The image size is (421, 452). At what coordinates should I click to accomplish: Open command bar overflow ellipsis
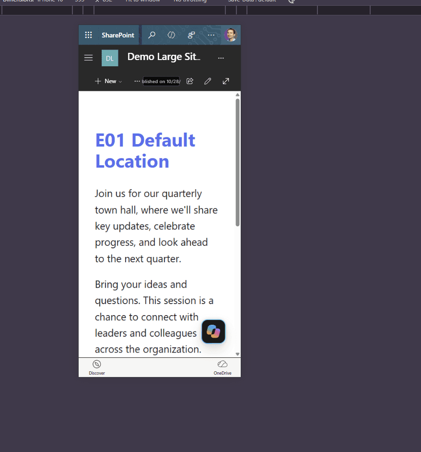(137, 81)
